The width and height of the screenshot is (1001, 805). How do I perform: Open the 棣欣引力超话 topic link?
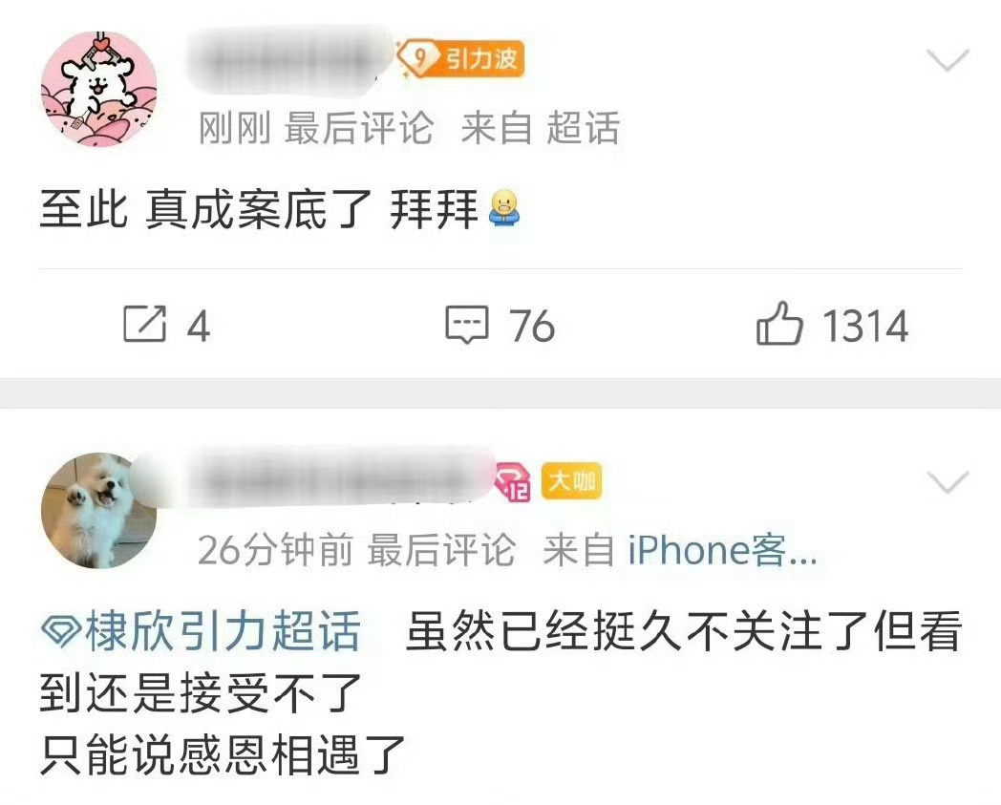[x=202, y=631]
